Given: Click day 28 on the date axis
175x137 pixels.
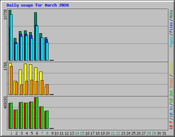Looking at the screenshot, I should tap(149, 133).
